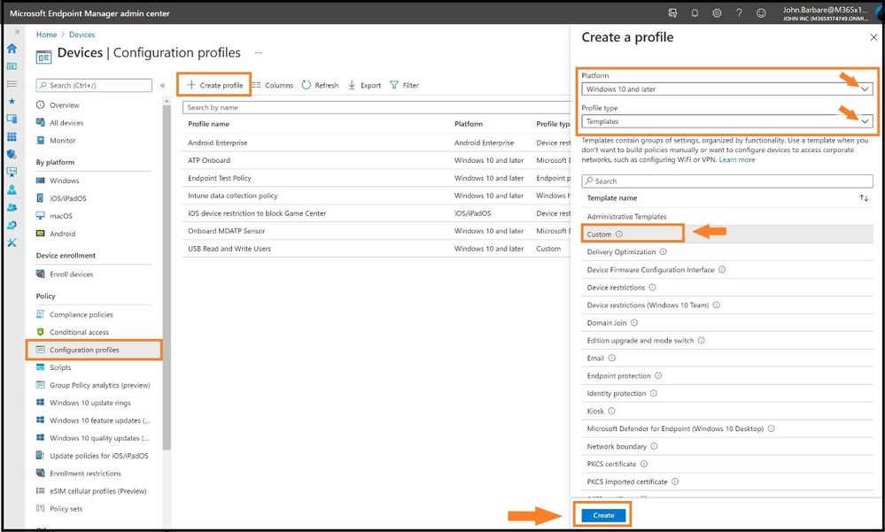Image resolution: width=885 pixels, height=532 pixels.
Task: Select the Custom template
Action: tap(727, 234)
